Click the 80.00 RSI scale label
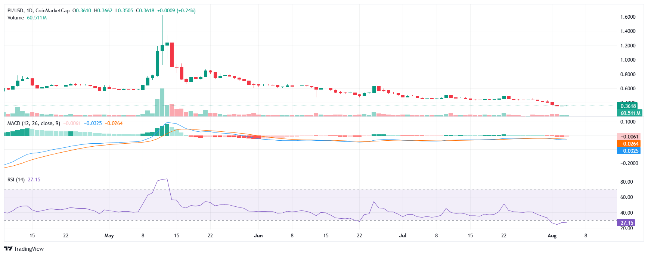 click(626, 182)
